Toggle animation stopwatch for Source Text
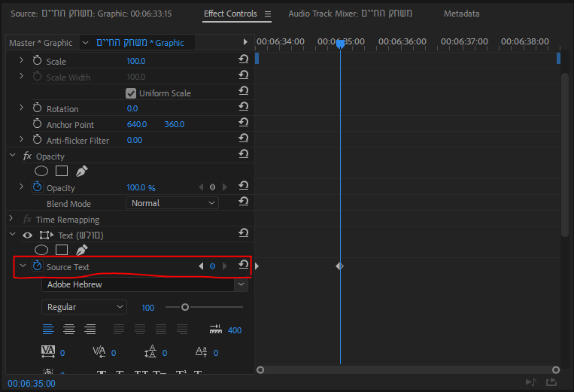574x392 pixels. 38,266
